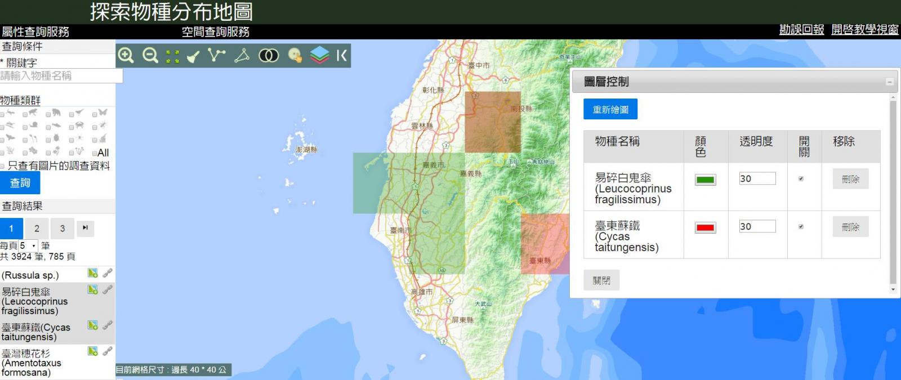Select the polyline drawing tool
The height and width of the screenshot is (380, 901).
pos(216,55)
